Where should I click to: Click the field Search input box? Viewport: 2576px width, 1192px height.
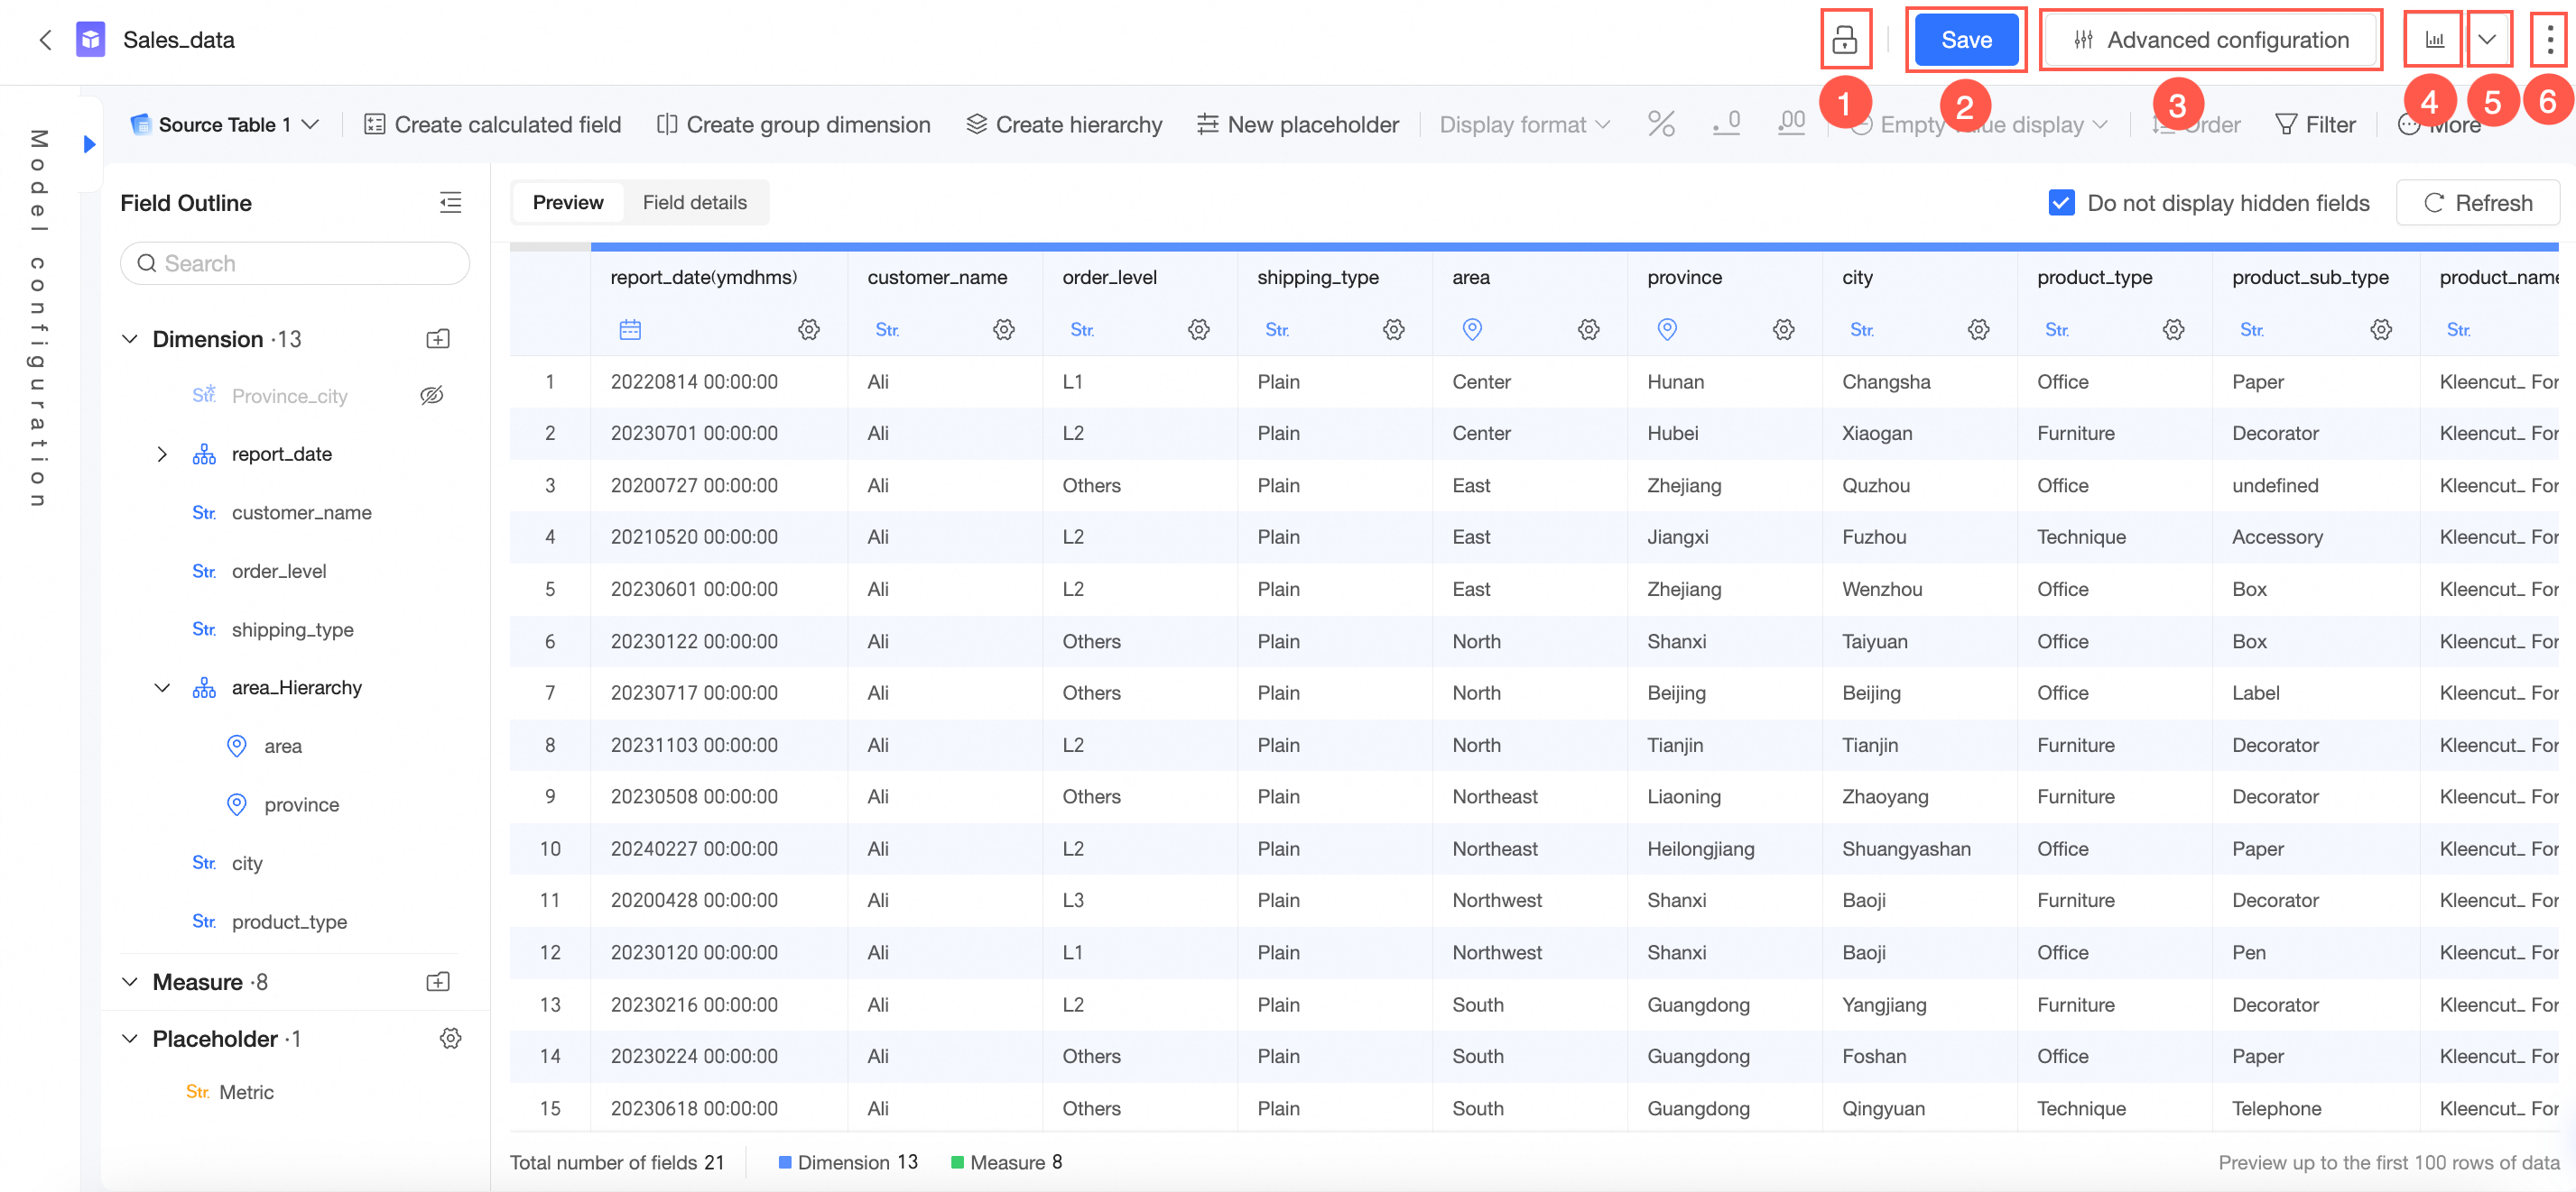point(295,262)
